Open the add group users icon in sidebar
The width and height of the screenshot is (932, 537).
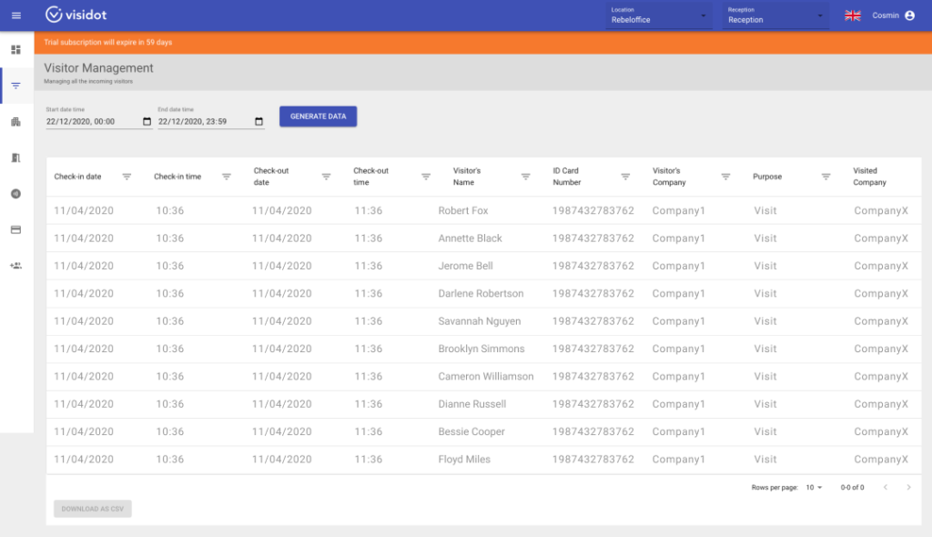(16, 266)
